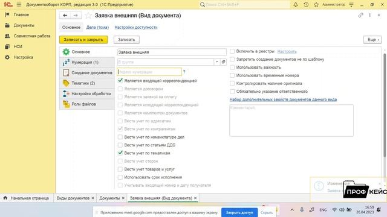Add Заявка внешняя to favorites star
The width and height of the screenshot is (387, 217).
[x=88, y=16]
